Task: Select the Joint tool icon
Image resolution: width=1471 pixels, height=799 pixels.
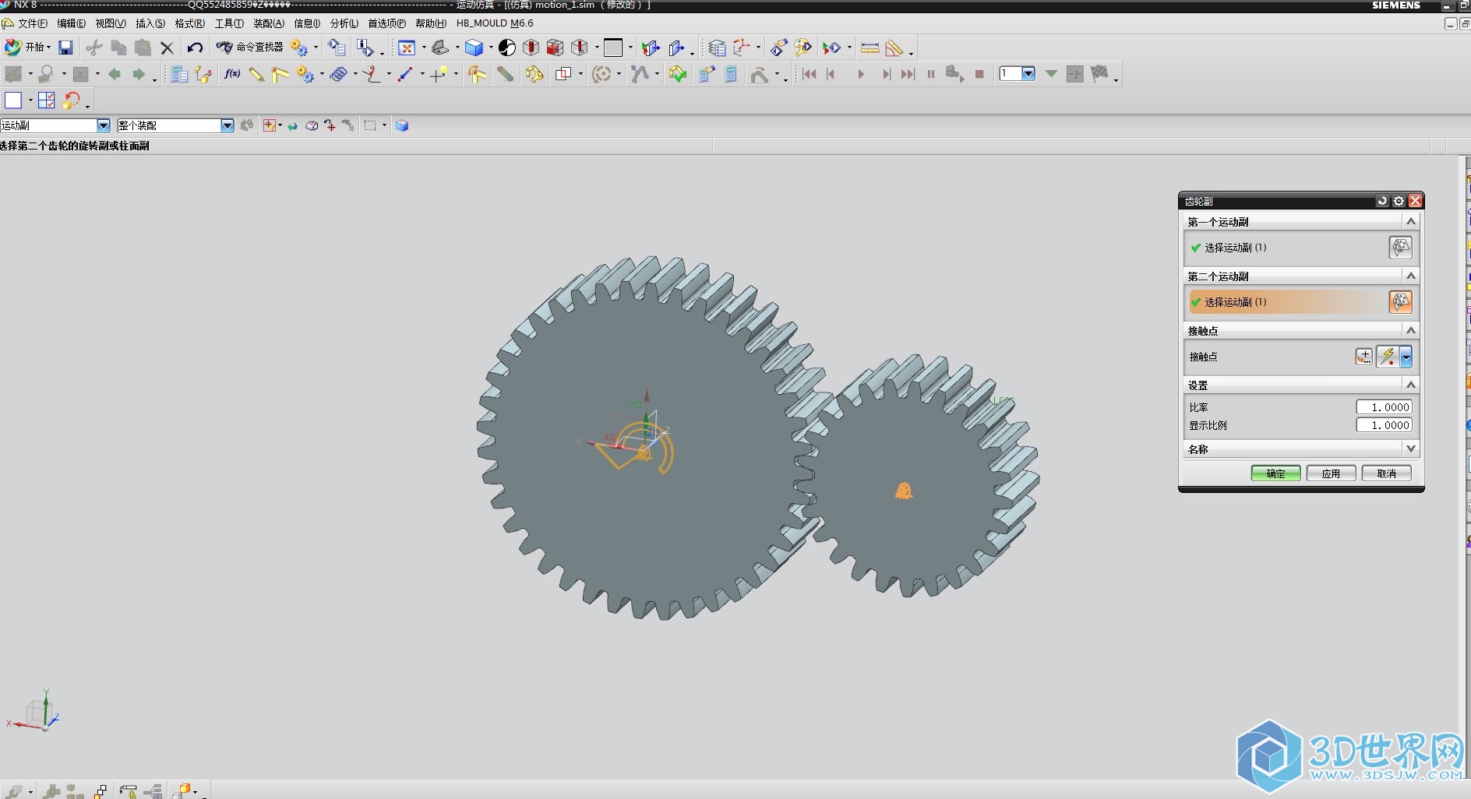Action: [x=280, y=74]
